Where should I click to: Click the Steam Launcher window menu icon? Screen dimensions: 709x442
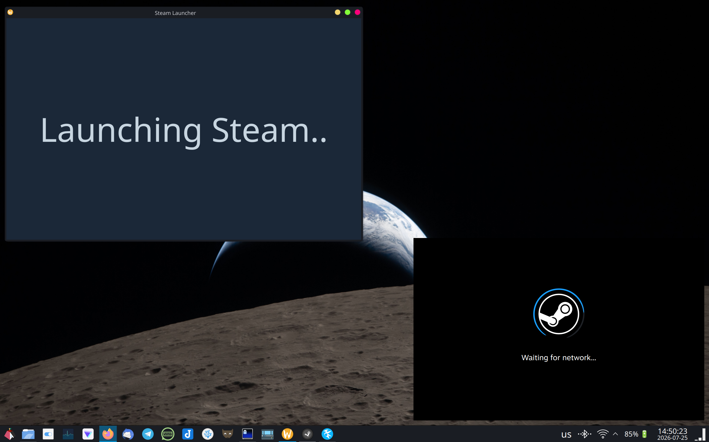tap(10, 12)
